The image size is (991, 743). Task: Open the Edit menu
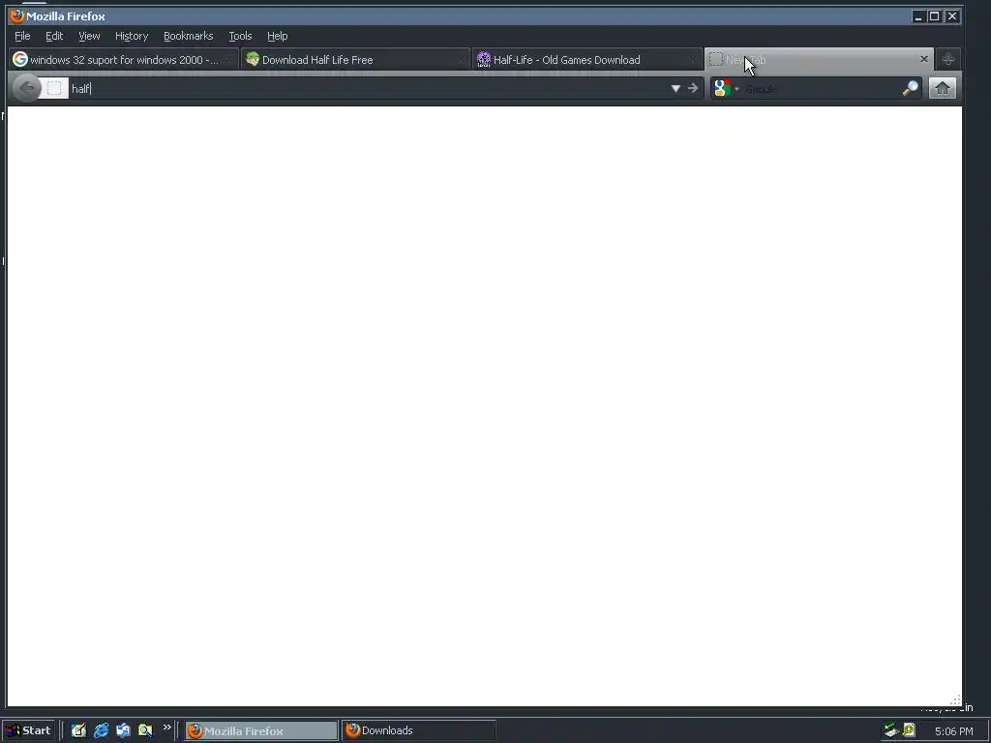point(54,36)
